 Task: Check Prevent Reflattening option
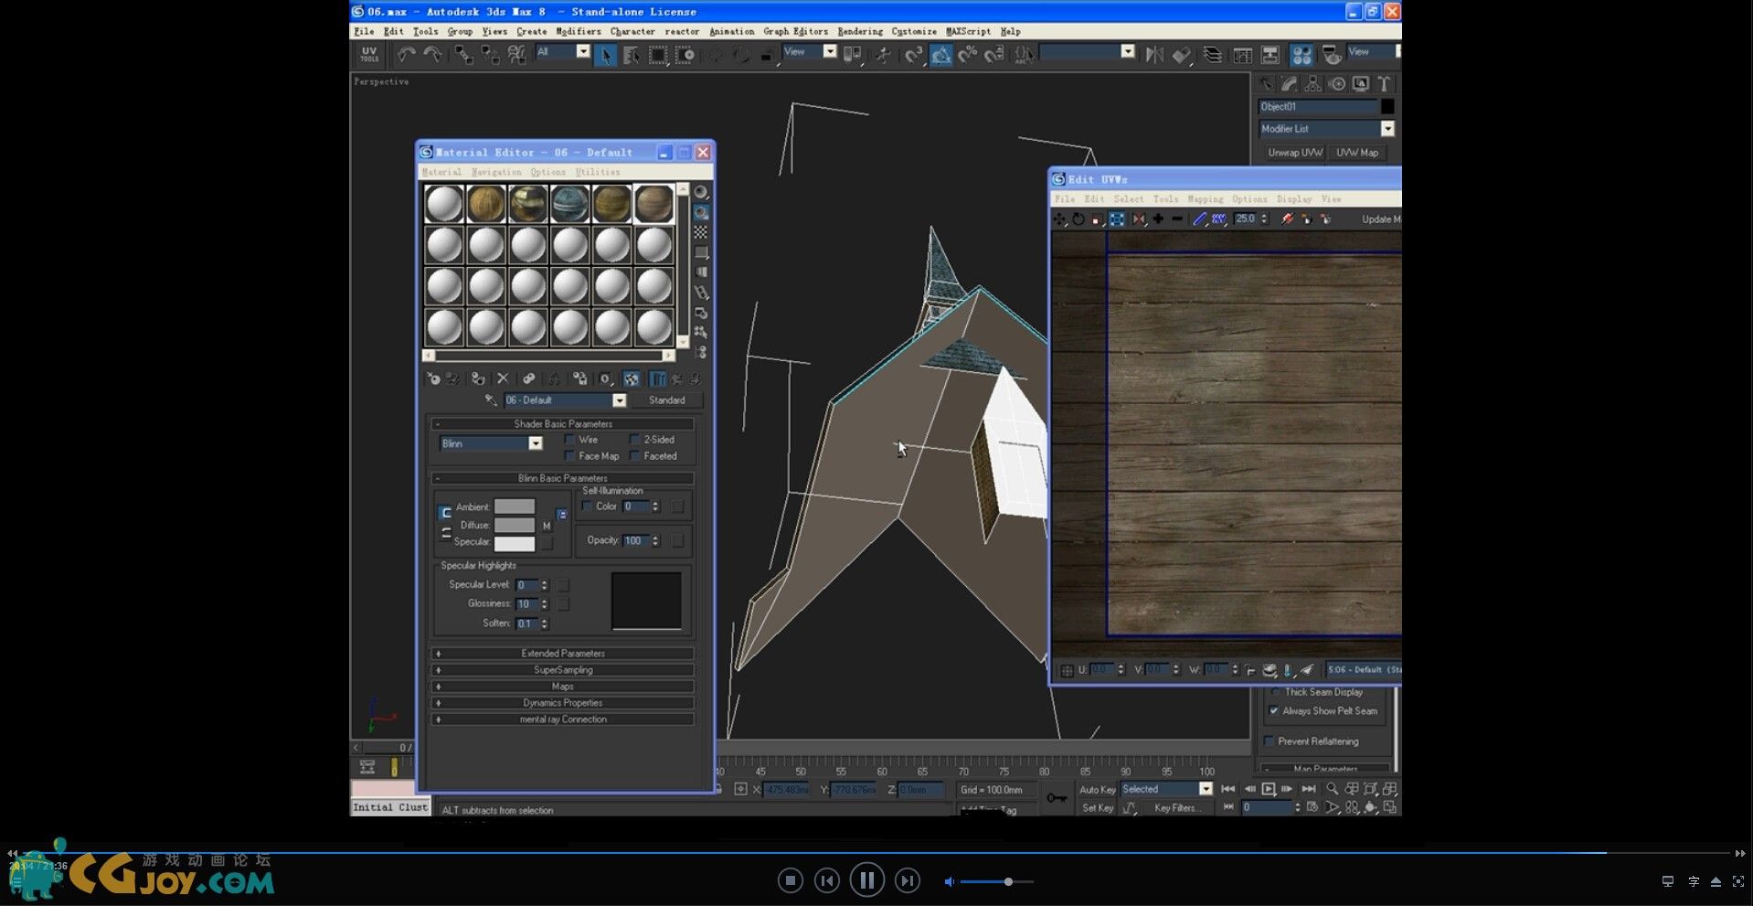pos(1269,741)
